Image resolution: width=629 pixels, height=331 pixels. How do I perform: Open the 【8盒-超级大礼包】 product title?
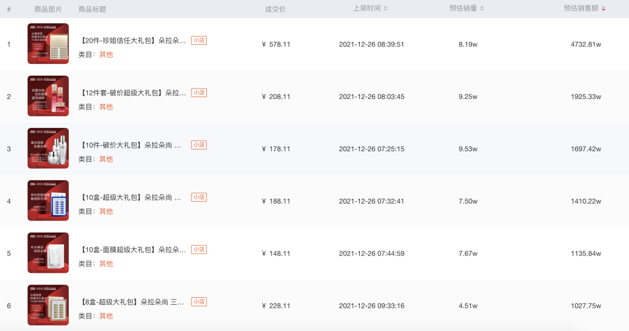coord(132,302)
